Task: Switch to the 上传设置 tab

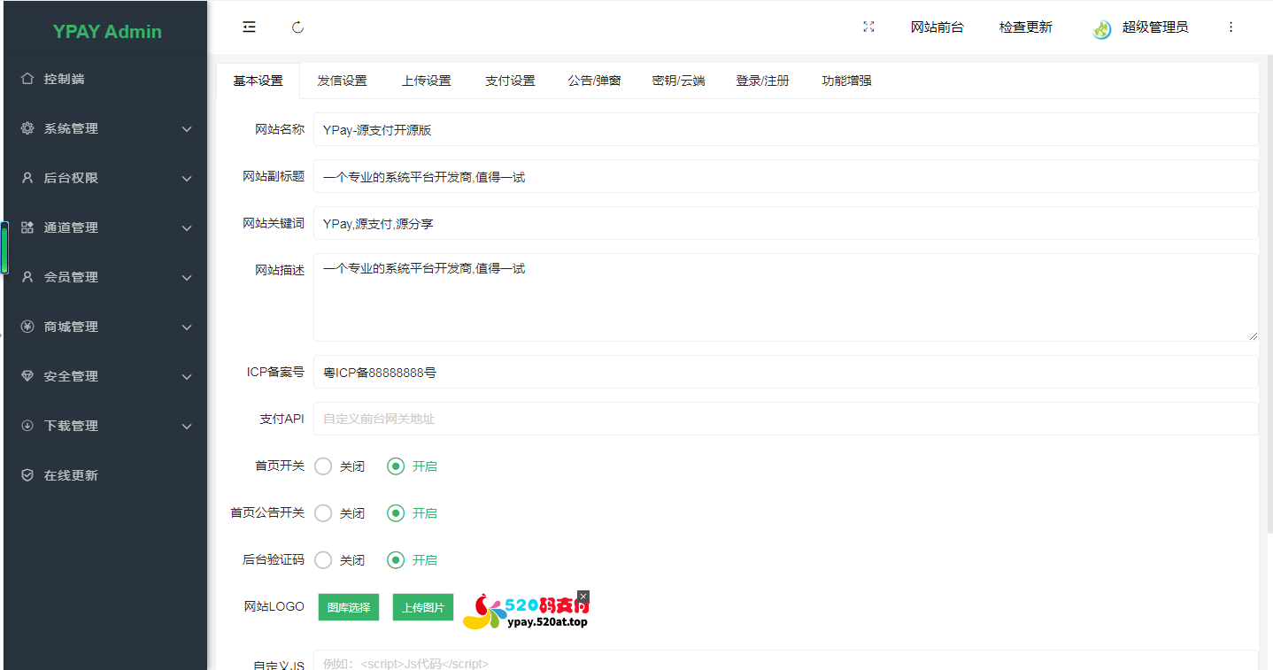Action: click(426, 81)
